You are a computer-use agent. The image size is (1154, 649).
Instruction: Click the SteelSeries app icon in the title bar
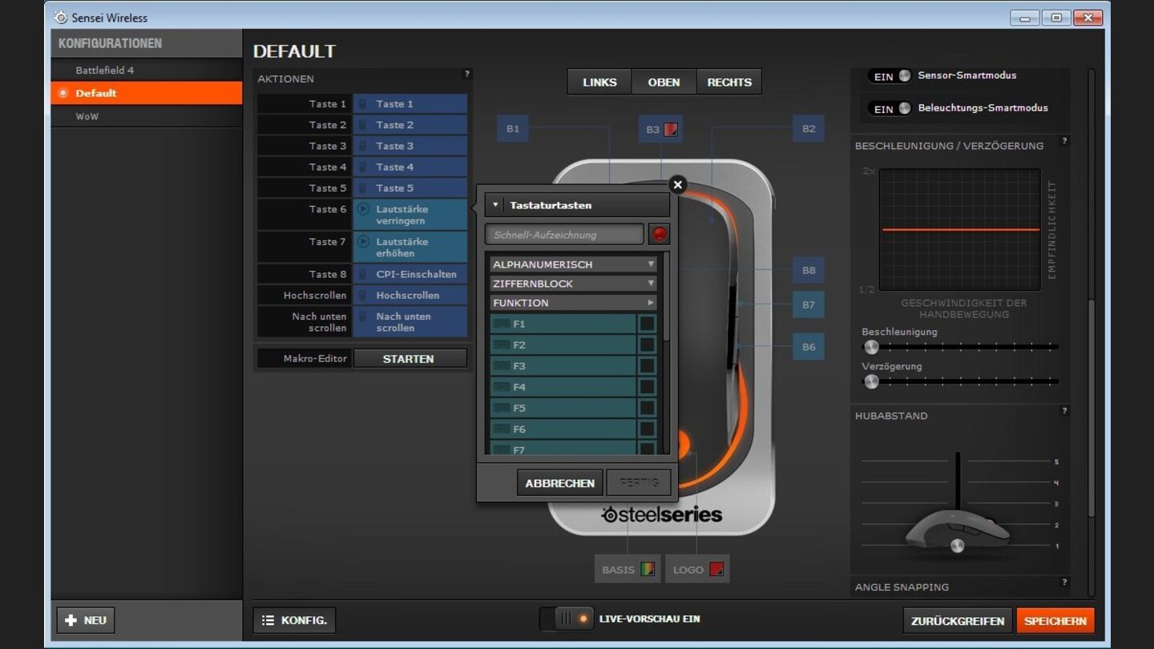point(60,17)
